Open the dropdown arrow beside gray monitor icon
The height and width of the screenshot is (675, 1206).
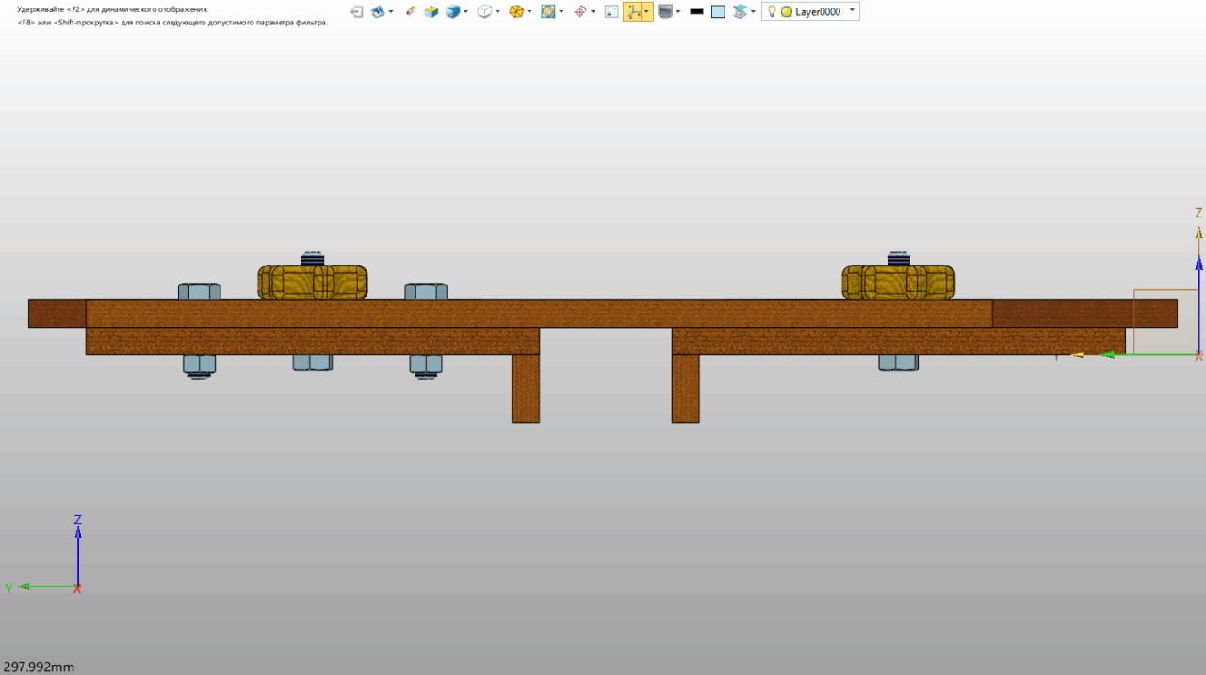678,12
